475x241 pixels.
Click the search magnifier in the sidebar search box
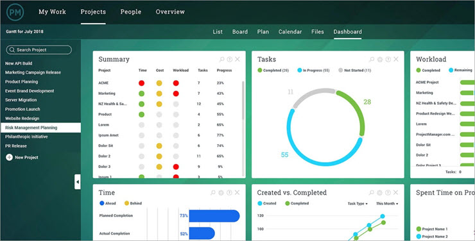point(12,50)
